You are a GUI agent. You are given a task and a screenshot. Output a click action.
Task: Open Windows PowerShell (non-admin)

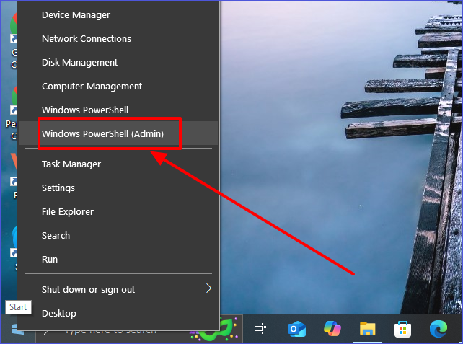[x=118, y=110]
